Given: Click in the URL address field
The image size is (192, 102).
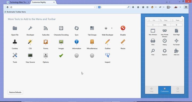Looking at the screenshot, I should tap(53, 7).
